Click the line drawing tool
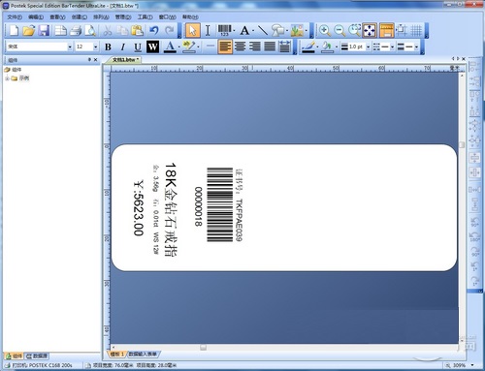This screenshot has width=485, height=371. pos(263,31)
